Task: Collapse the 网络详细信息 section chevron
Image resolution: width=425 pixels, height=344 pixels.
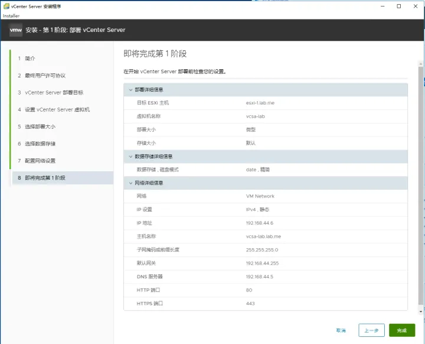Action: tap(130, 183)
